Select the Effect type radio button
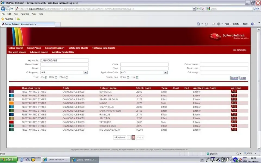Image resolution: width=261 pixels, height=163 pixels. [67, 77]
